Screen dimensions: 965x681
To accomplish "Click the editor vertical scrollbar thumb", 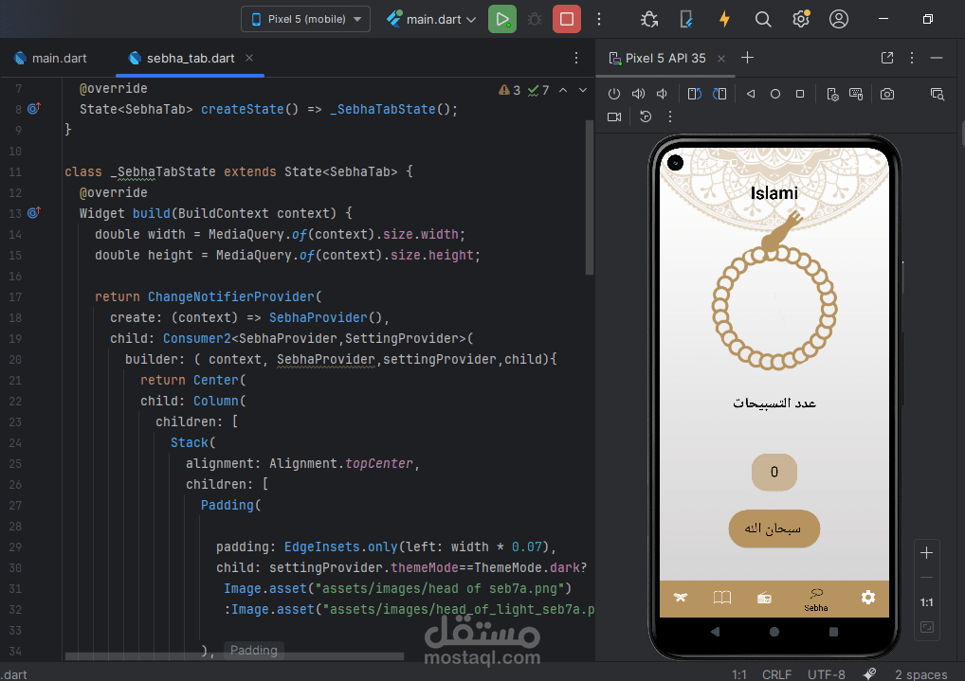I will pos(590,197).
